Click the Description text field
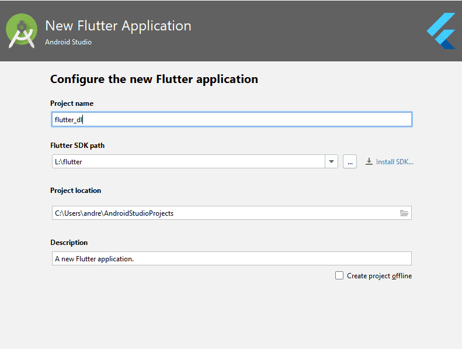The image size is (462, 349). tap(232, 258)
